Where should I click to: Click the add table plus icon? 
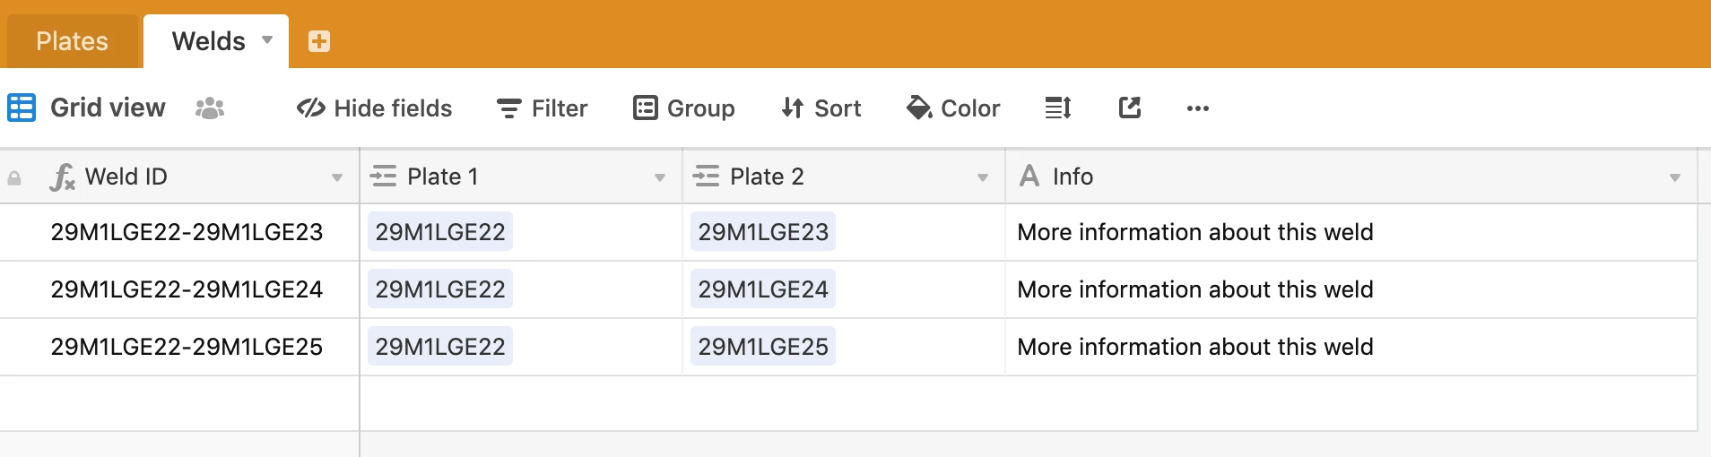click(319, 41)
